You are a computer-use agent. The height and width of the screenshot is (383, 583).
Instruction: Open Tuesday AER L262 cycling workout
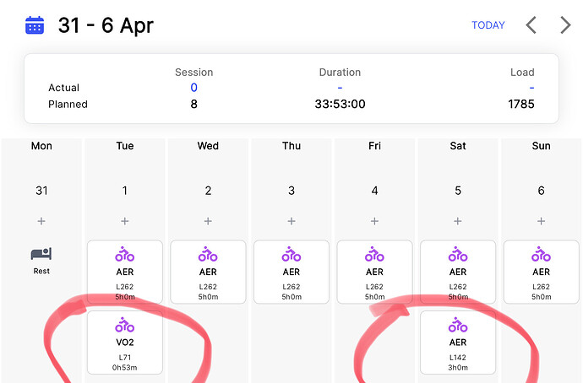click(x=125, y=272)
